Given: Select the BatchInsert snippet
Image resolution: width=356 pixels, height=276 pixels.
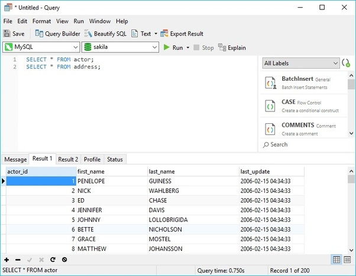Looking at the screenshot, I should coord(304,83).
